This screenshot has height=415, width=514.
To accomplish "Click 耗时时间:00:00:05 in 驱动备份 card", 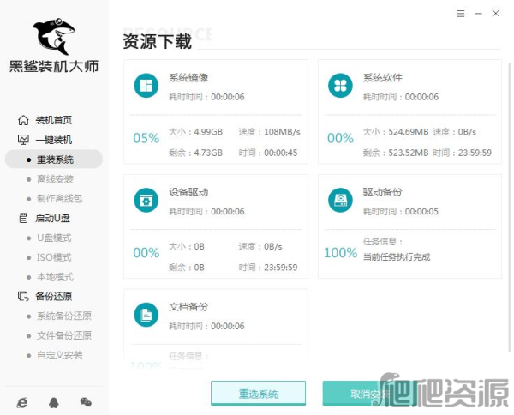I will [x=401, y=211].
